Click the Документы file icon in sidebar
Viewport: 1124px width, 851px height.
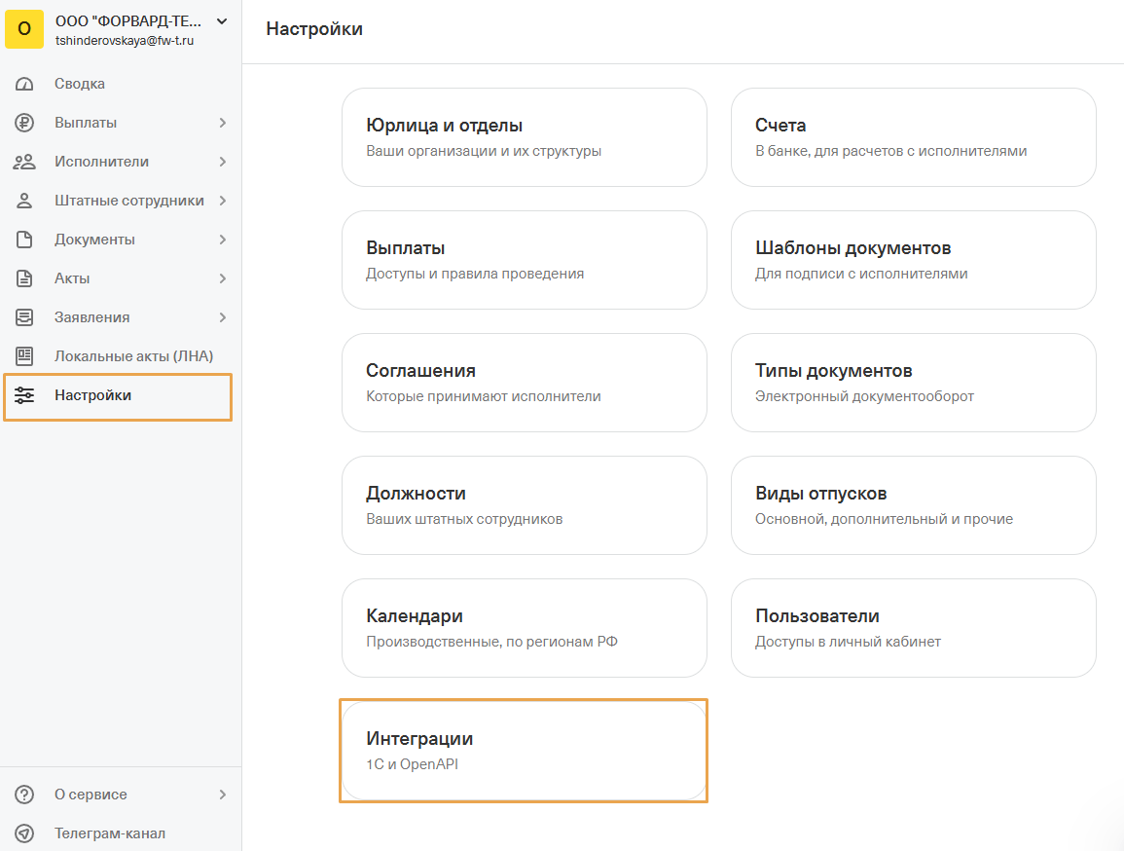pos(24,240)
